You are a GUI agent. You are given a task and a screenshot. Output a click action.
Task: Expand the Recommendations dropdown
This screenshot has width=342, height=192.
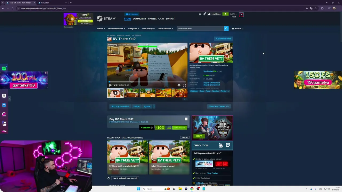click(116, 29)
